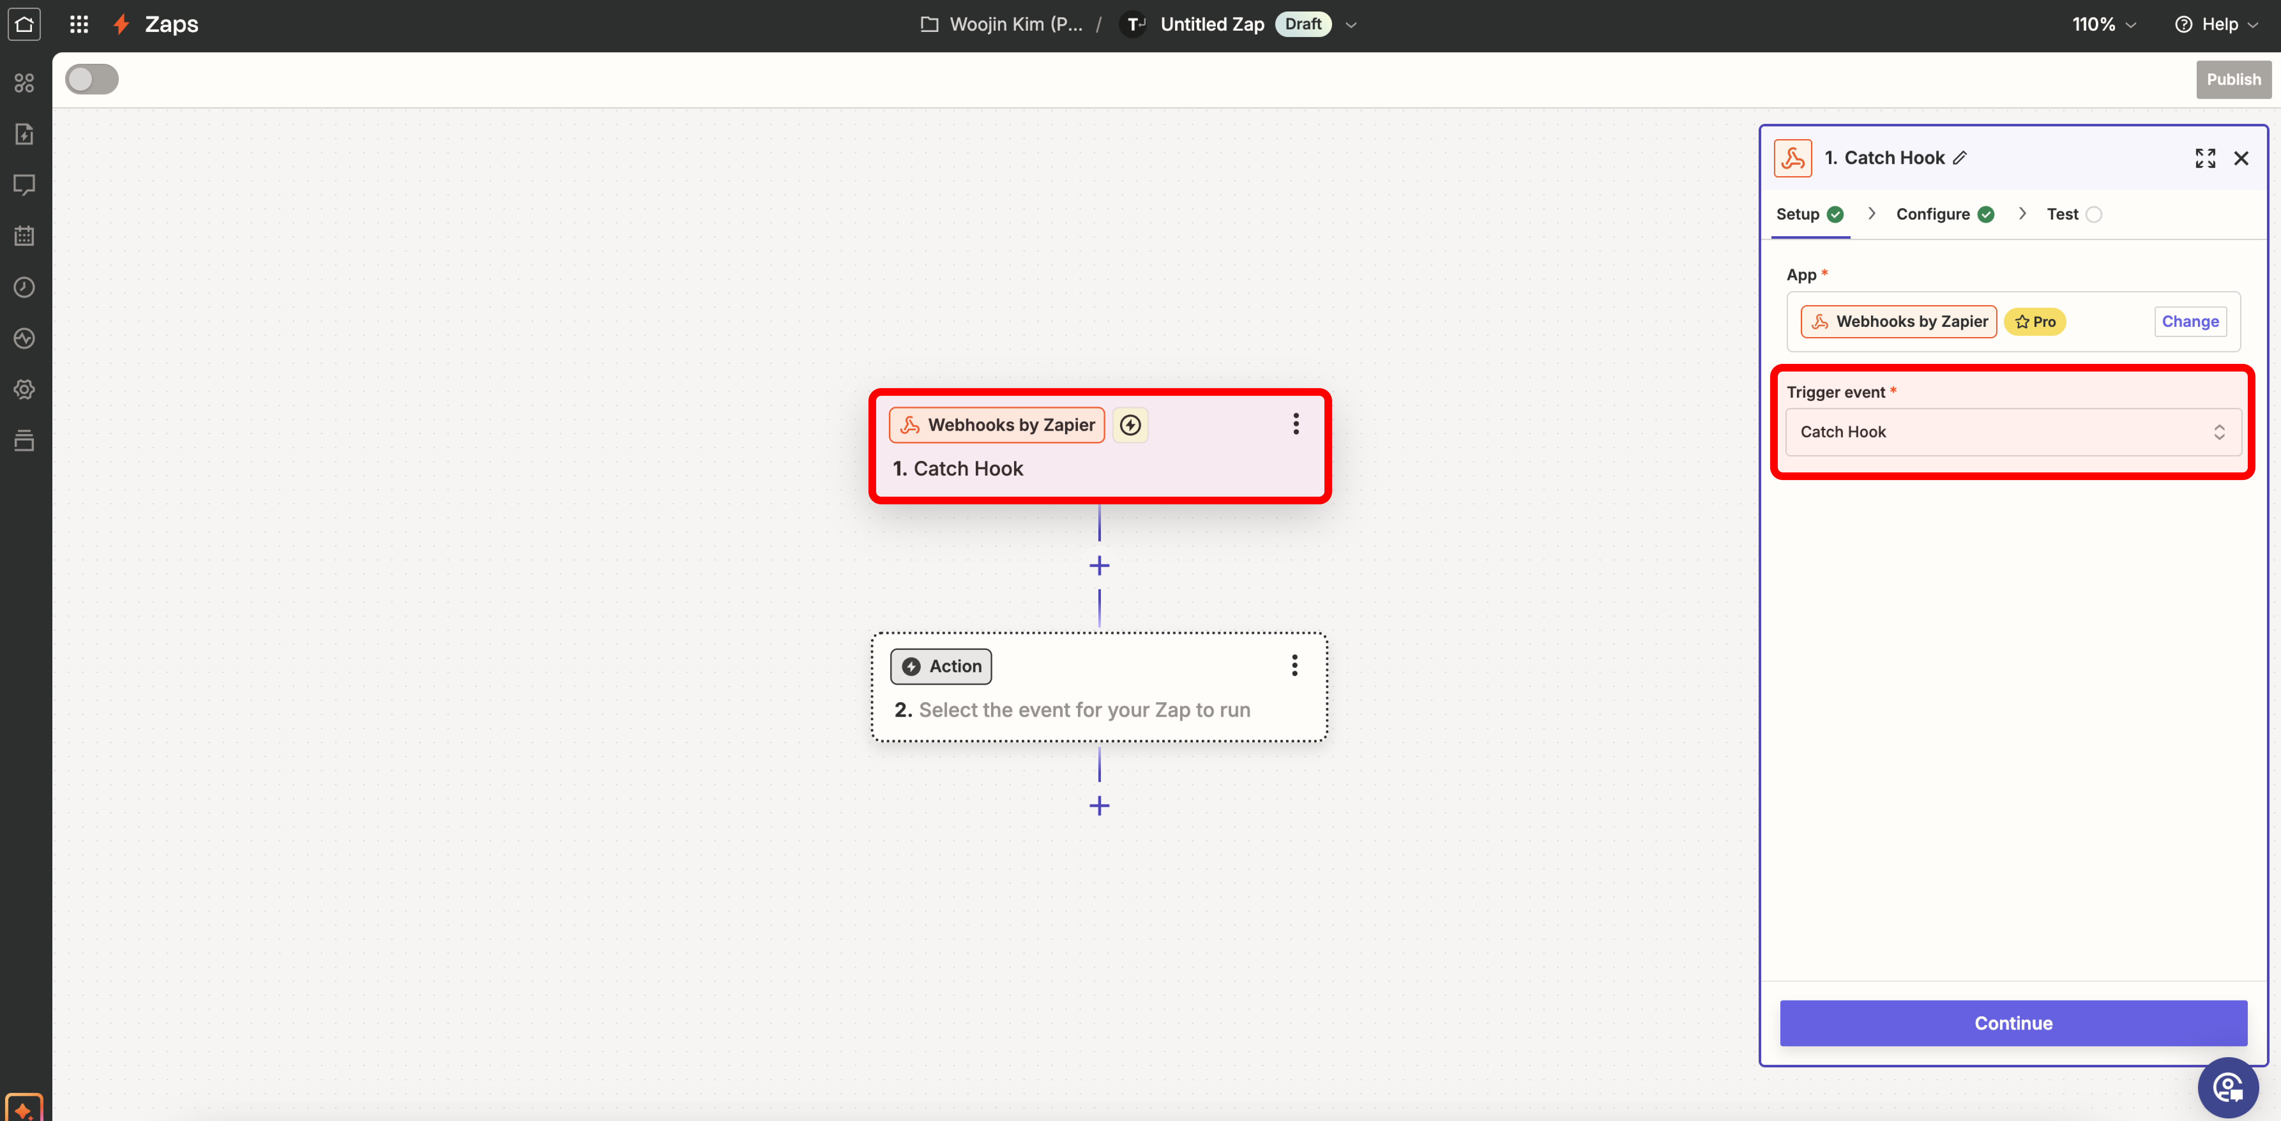The image size is (2281, 1121).
Task: Open the settings gear icon in sidebar
Action: tap(24, 389)
